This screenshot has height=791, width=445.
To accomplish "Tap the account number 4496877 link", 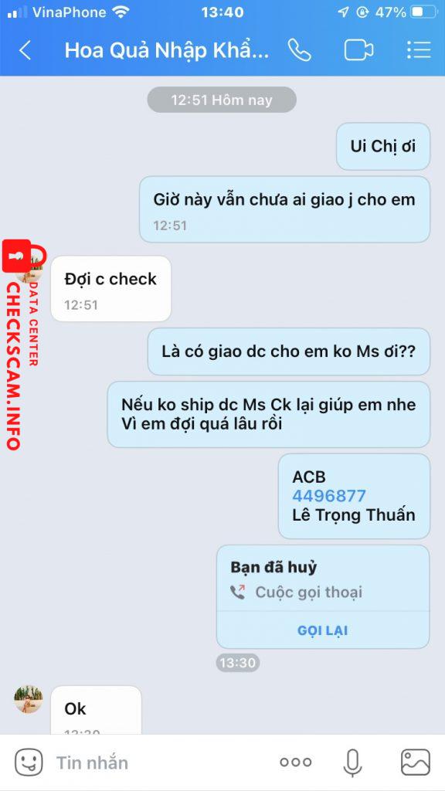I will pyautogui.click(x=329, y=495).
